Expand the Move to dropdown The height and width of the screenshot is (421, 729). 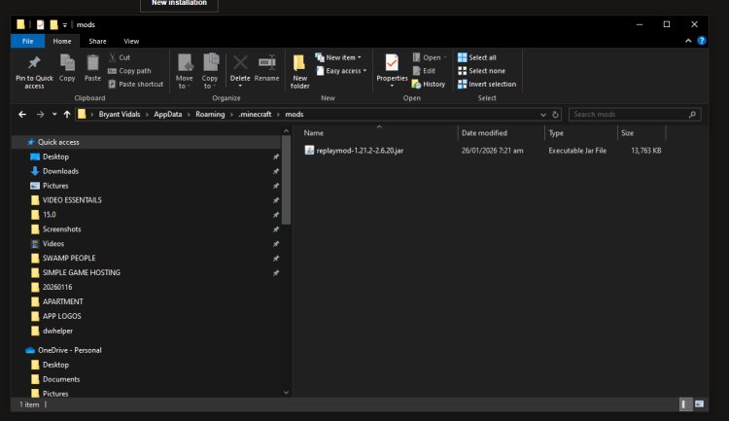(x=185, y=83)
